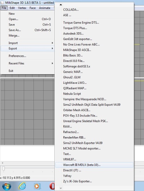
Task: Expand the Import submenu
Action: pos(28,43)
